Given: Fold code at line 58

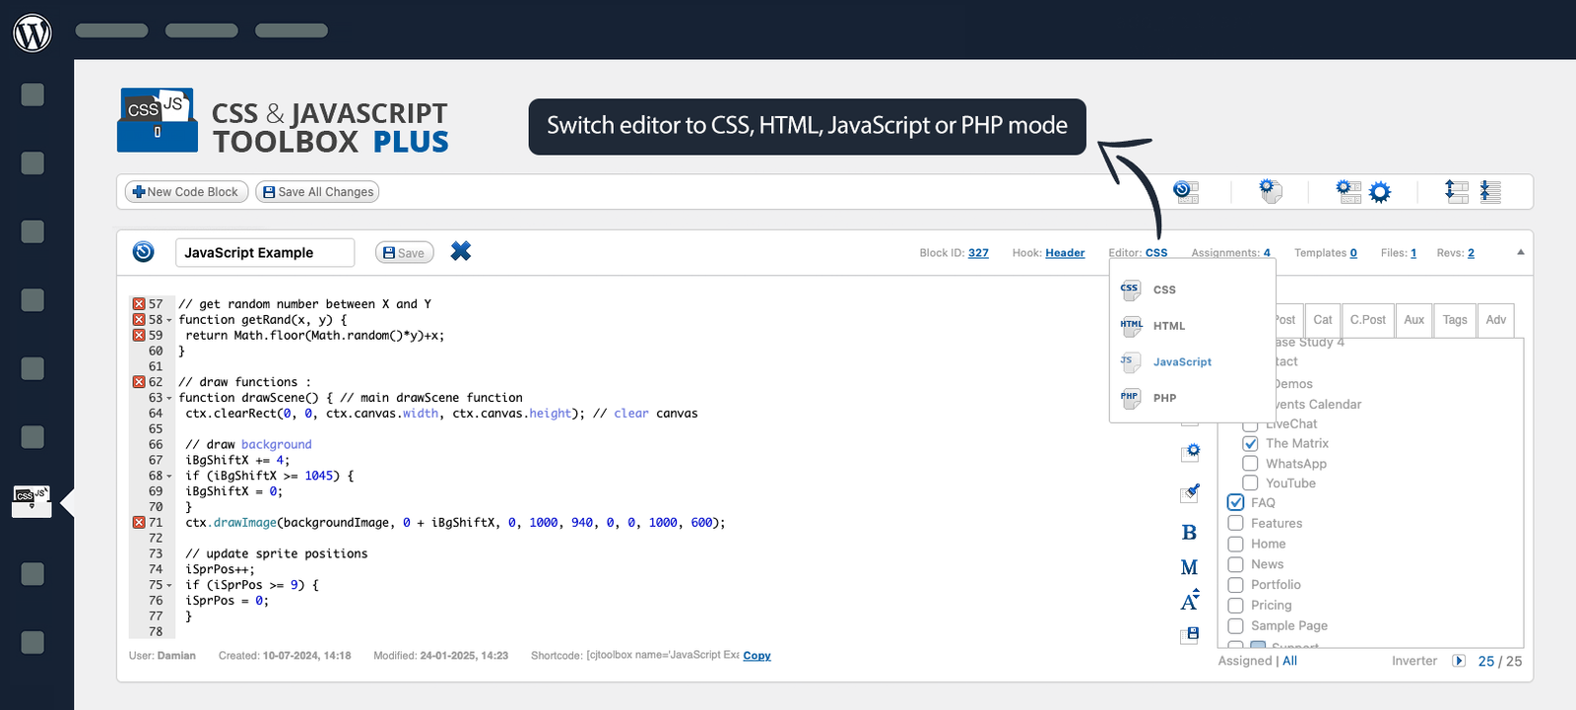Looking at the screenshot, I should (x=169, y=320).
